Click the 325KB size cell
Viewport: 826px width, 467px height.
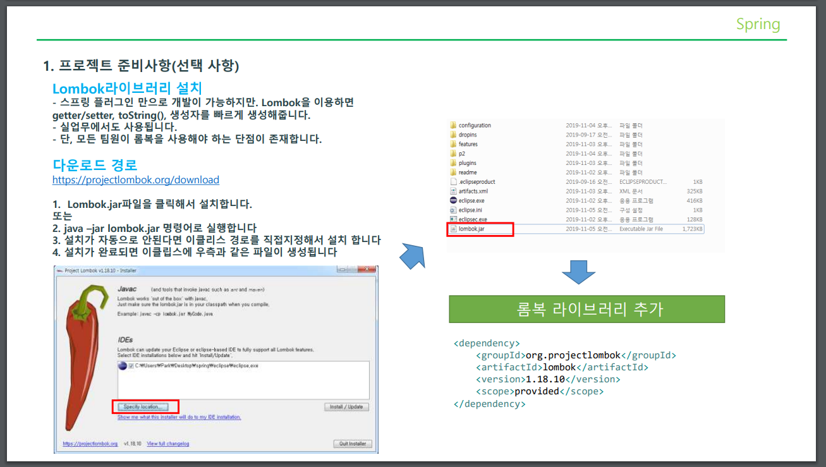tap(695, 191)
